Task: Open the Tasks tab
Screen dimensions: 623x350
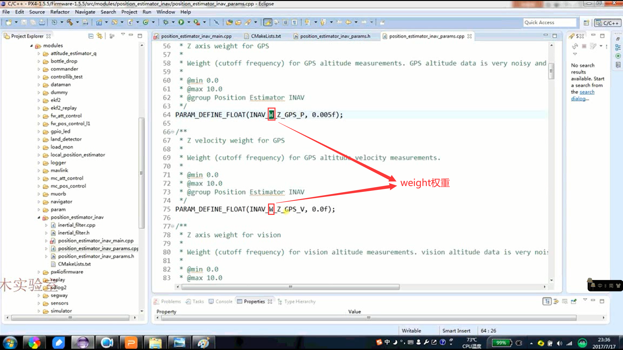Action: click(195, 301)
